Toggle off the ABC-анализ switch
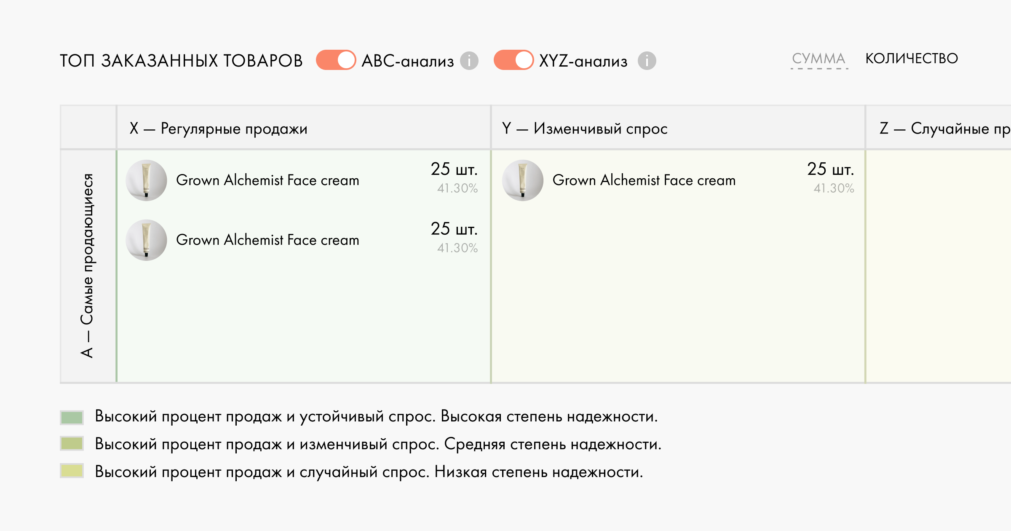This screenshot has height=531, width=1011. (336, 60)
